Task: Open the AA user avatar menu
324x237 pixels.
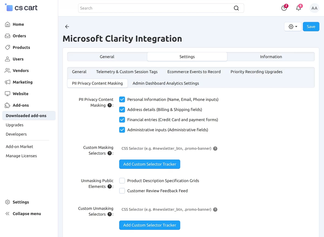Action: (x=314, y=8)
